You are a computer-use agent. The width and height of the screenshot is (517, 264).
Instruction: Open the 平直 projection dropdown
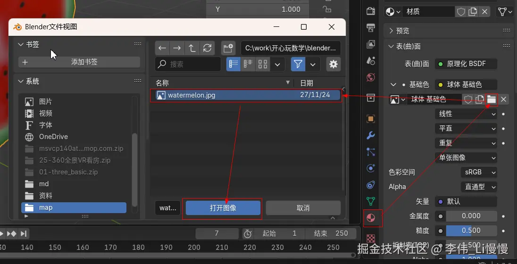(466, 129)
